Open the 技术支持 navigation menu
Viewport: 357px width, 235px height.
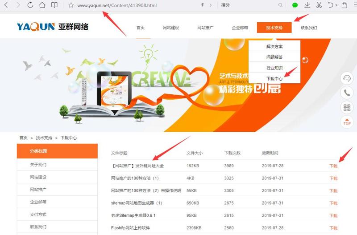click(x=274, y=28)
